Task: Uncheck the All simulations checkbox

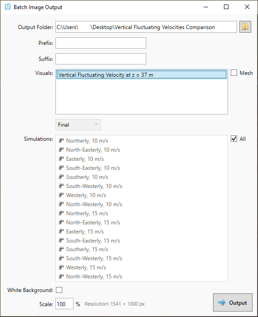Action: (x=234, y=139)
